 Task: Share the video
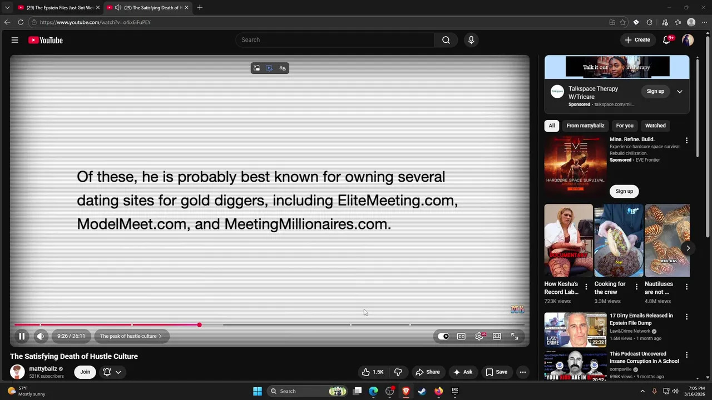tap(428, 372)
